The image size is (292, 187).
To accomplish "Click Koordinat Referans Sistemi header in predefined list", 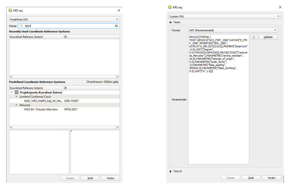I will pyautogui.click(x=36, y=88).
